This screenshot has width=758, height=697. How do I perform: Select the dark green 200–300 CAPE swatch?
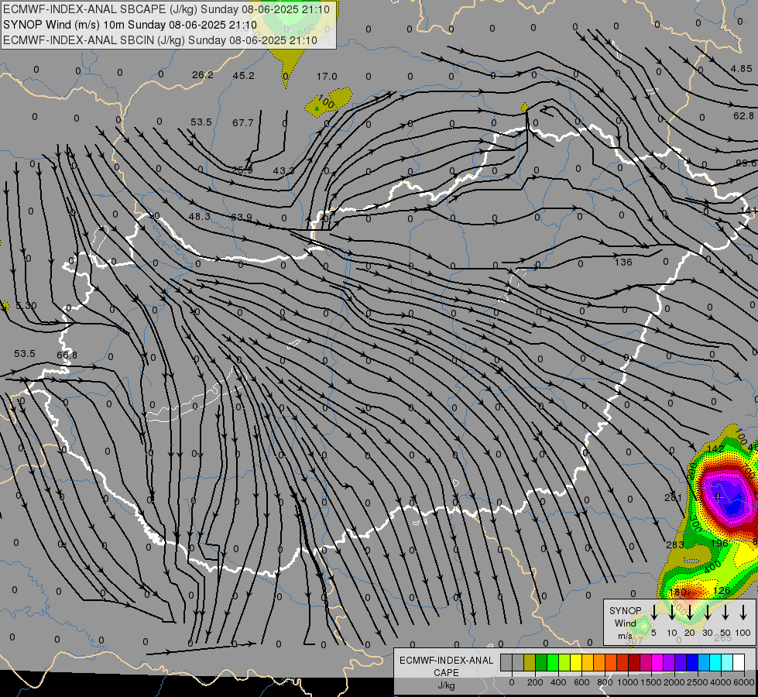[541, 662]
